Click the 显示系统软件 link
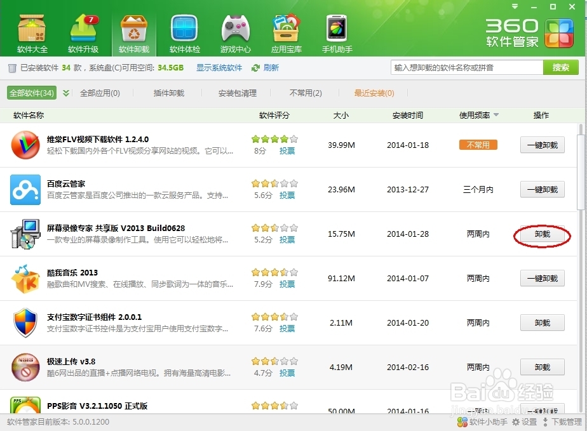Screen dimensions: 587x431 coord(219,68)
